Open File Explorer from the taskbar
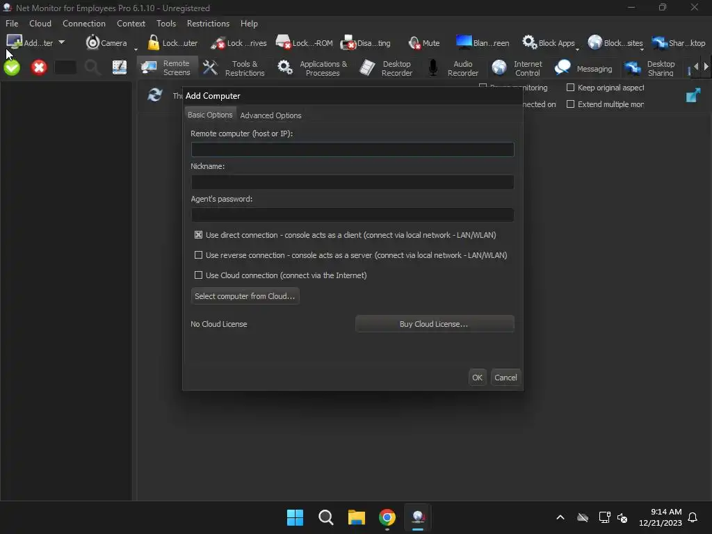The image size is (712, 534). pos(357,517)
